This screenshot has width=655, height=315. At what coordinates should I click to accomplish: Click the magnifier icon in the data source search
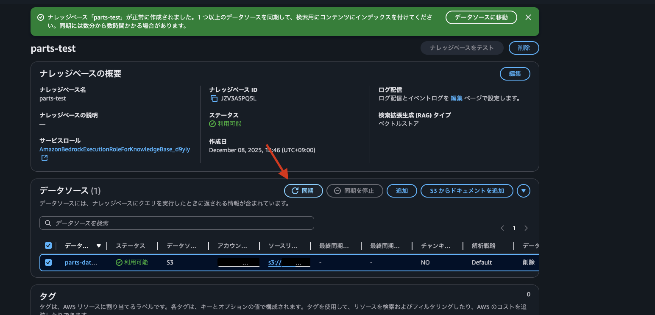click(x=47, y=223)
